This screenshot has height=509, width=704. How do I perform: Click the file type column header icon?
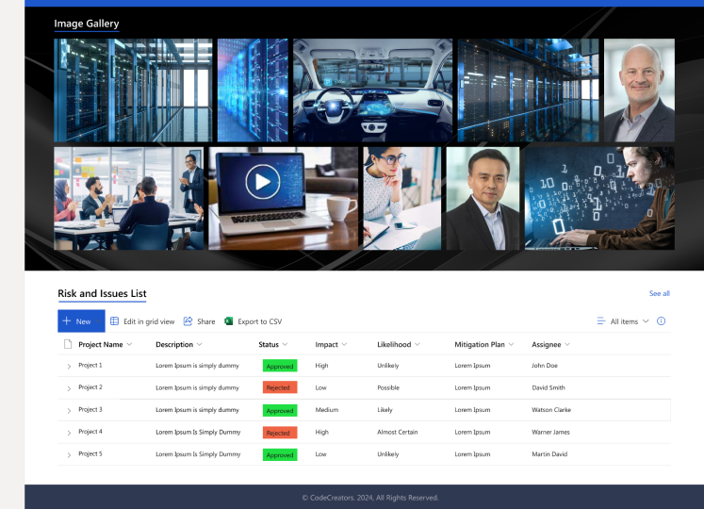click(68, 344)
